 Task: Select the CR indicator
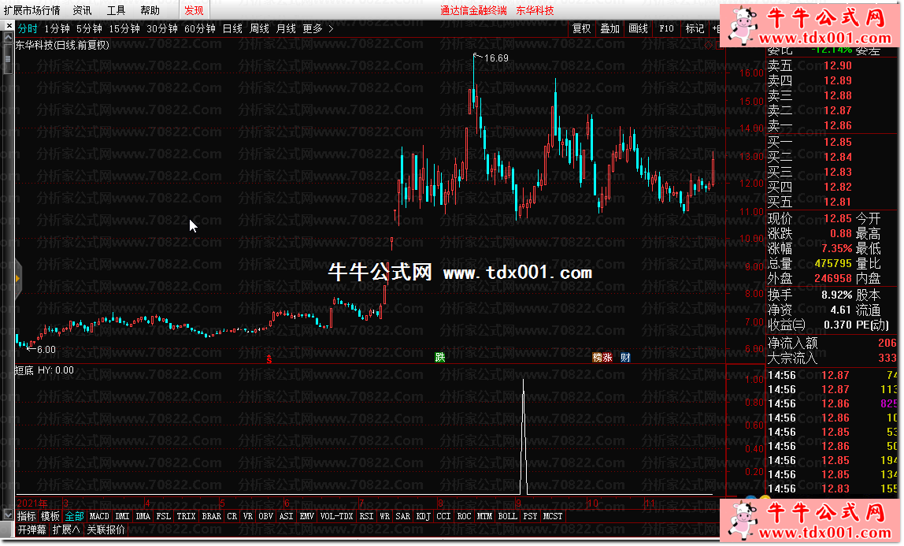click(232, 516)
